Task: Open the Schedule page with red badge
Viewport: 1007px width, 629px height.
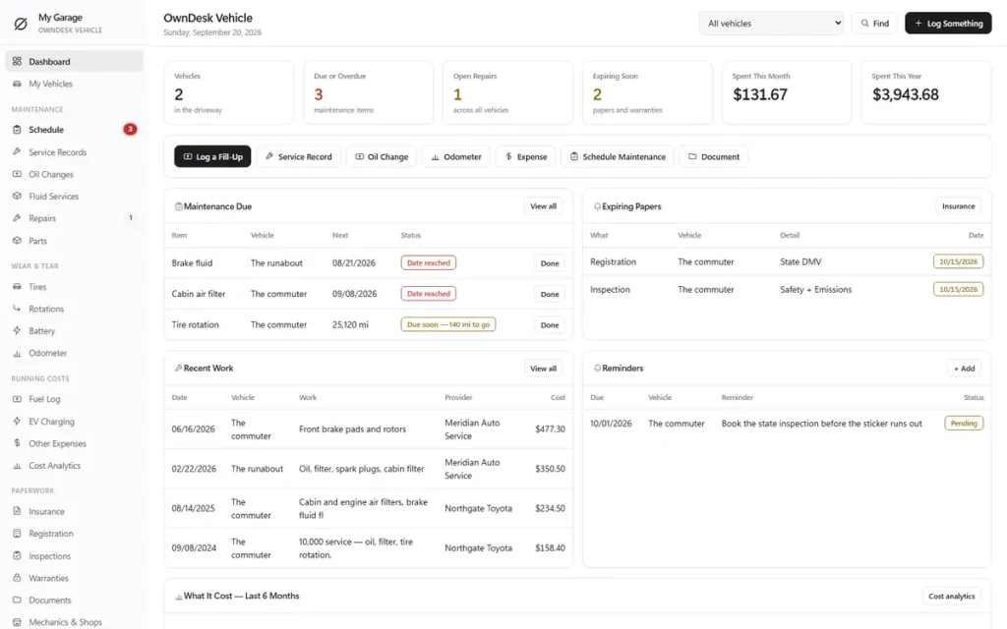Action: point(74,129)
